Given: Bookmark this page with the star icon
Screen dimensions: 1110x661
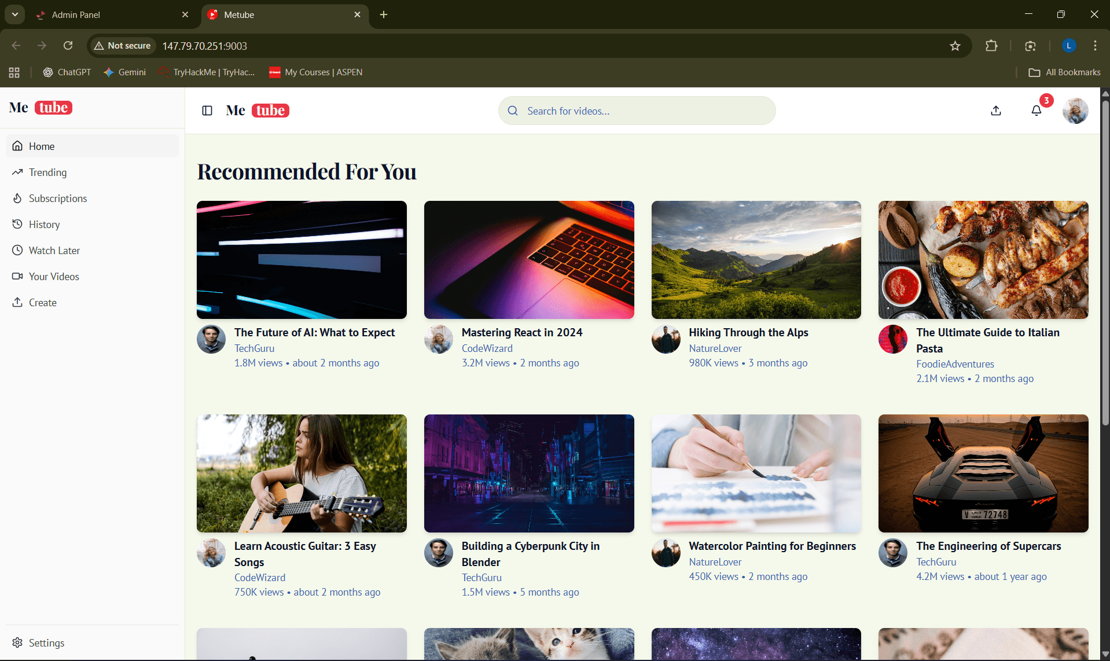Looking at the screenshot, I should point(955,46).
